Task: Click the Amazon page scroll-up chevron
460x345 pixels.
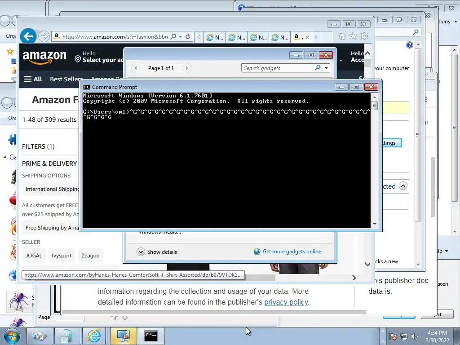Action: [x=367, y=53]
